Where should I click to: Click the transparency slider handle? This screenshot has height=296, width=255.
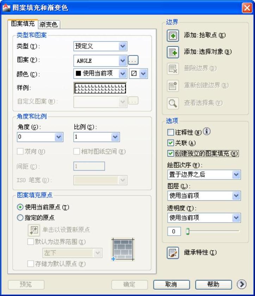tap(187, 231)
